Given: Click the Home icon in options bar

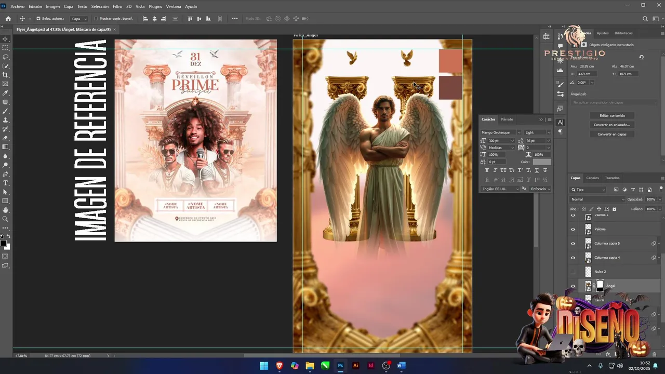Looking at the screenshot, I should click(x=8, y=19).
